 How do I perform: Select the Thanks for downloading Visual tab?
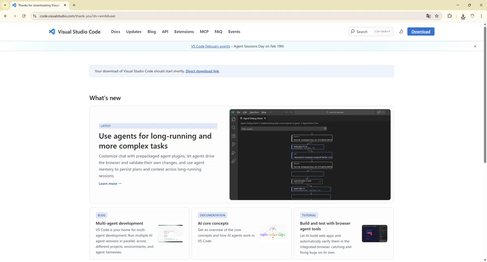(x=39, y=5)
